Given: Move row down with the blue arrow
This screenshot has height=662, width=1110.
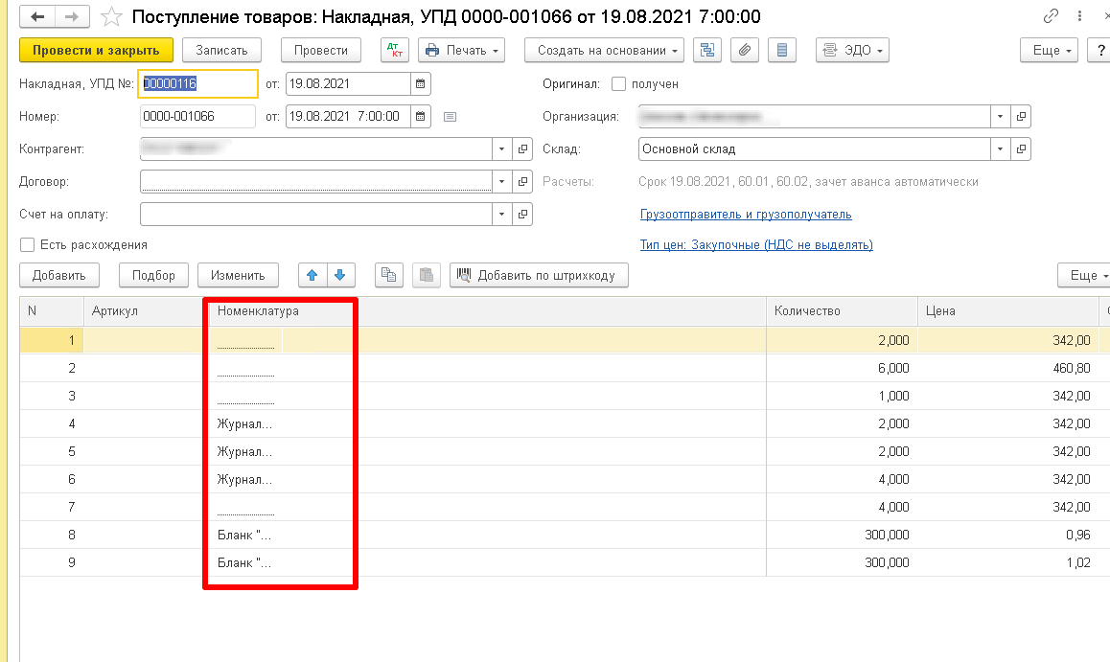Looking at the screenshot, I should [x=340, y=275].
